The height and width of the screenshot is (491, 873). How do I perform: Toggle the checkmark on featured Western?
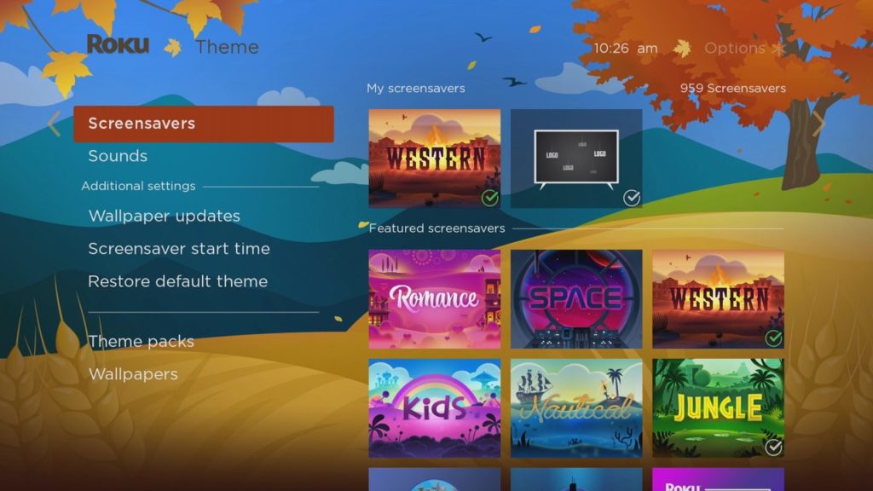(x=773, y=338)
